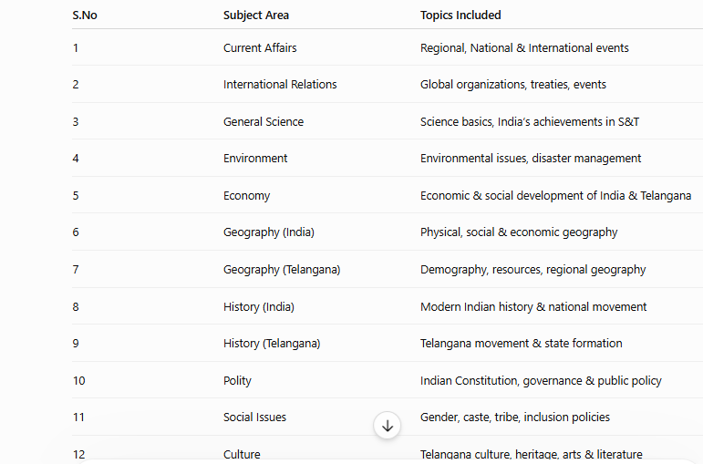Select the 'S.No' column header

point(85,15)
